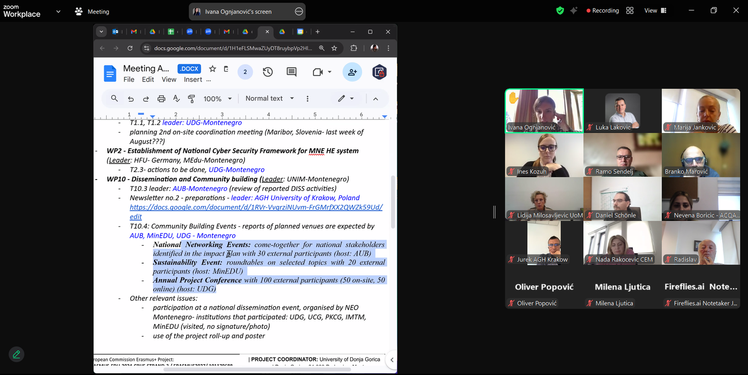Open the 100% zoom level dropdown

pos(217,99)
